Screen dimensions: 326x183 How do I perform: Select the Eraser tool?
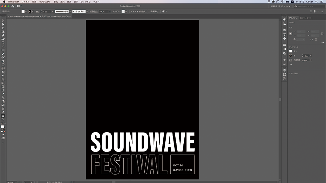[3, 61]
